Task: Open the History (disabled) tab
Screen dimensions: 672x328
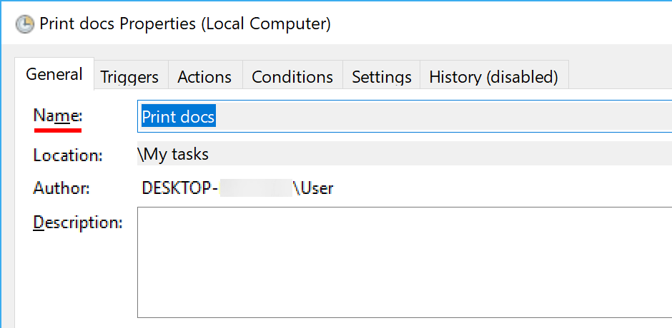Action: click(x=493, y=77)
